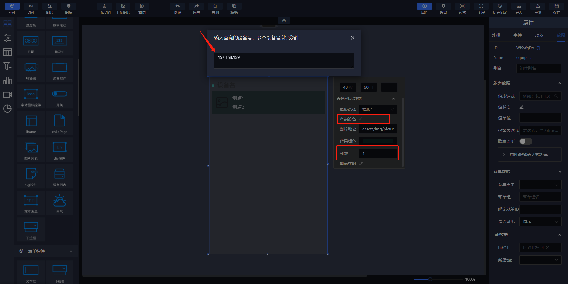
Task: Collapse the 表单控件 section
Action: tap(71, 251)
